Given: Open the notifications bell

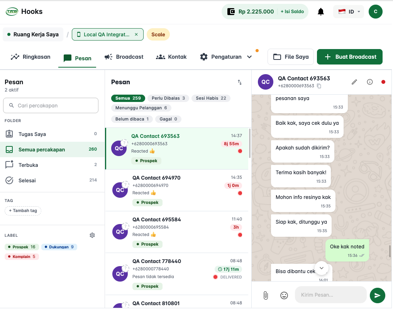Looking at the screenshot, I should coord(321,12).
